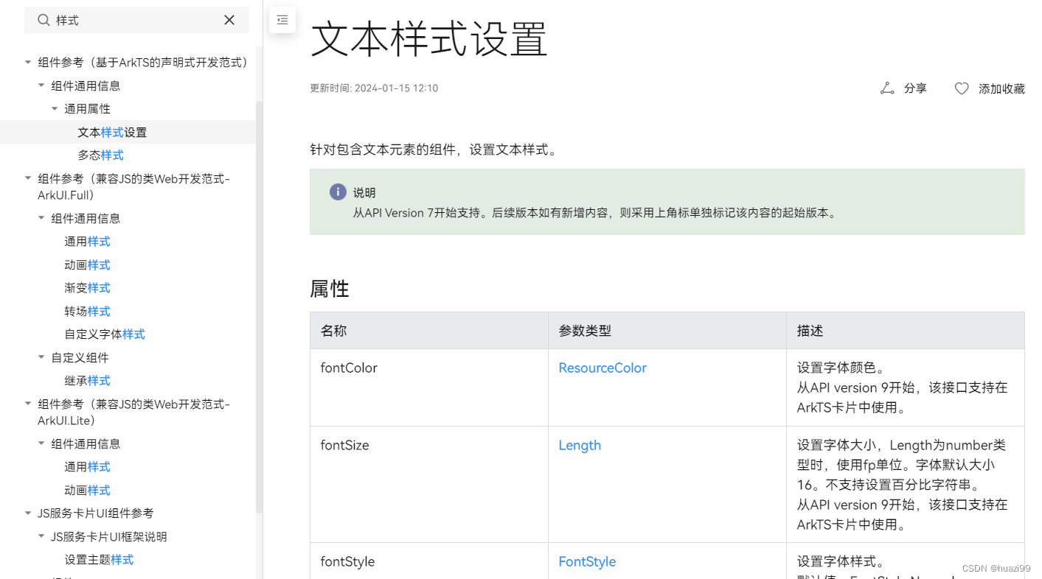This screenshot has width=1042, height=579.
Task: Collapse 组件参考 ArkUI.Lite section arrow
Action: [x=28, y=404]
